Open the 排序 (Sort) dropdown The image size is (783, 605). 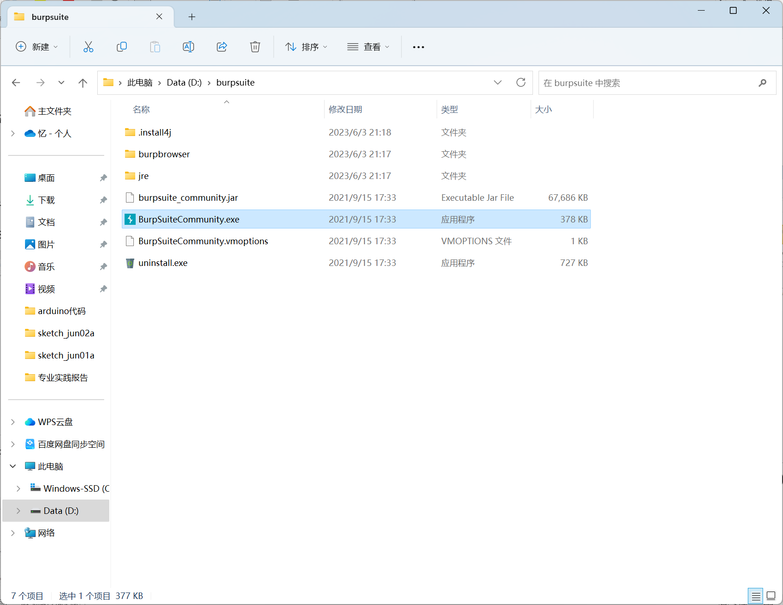[307, 47]
